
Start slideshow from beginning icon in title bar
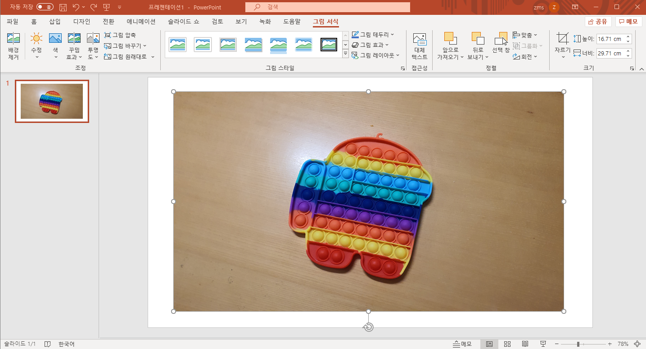(x=107, y=7)
